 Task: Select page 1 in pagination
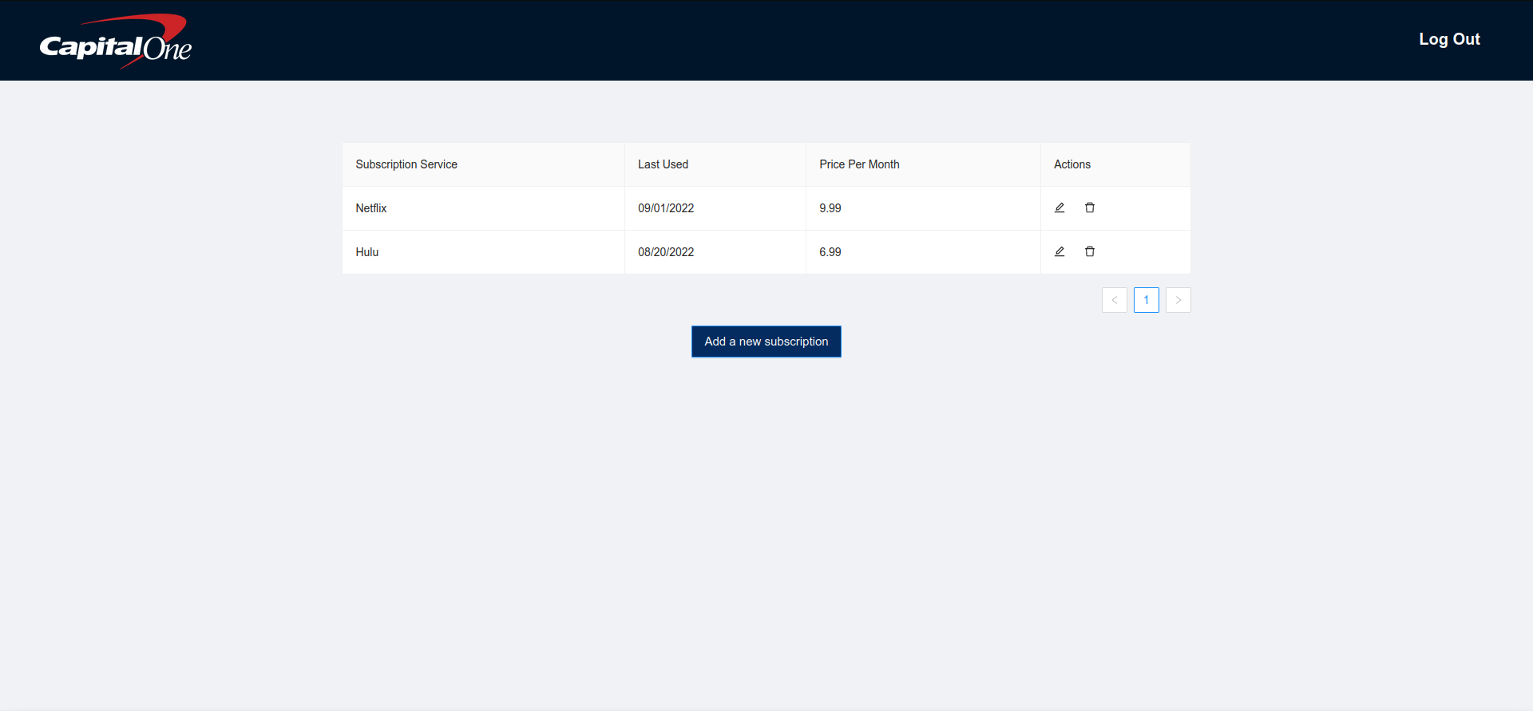[1147, 300]
